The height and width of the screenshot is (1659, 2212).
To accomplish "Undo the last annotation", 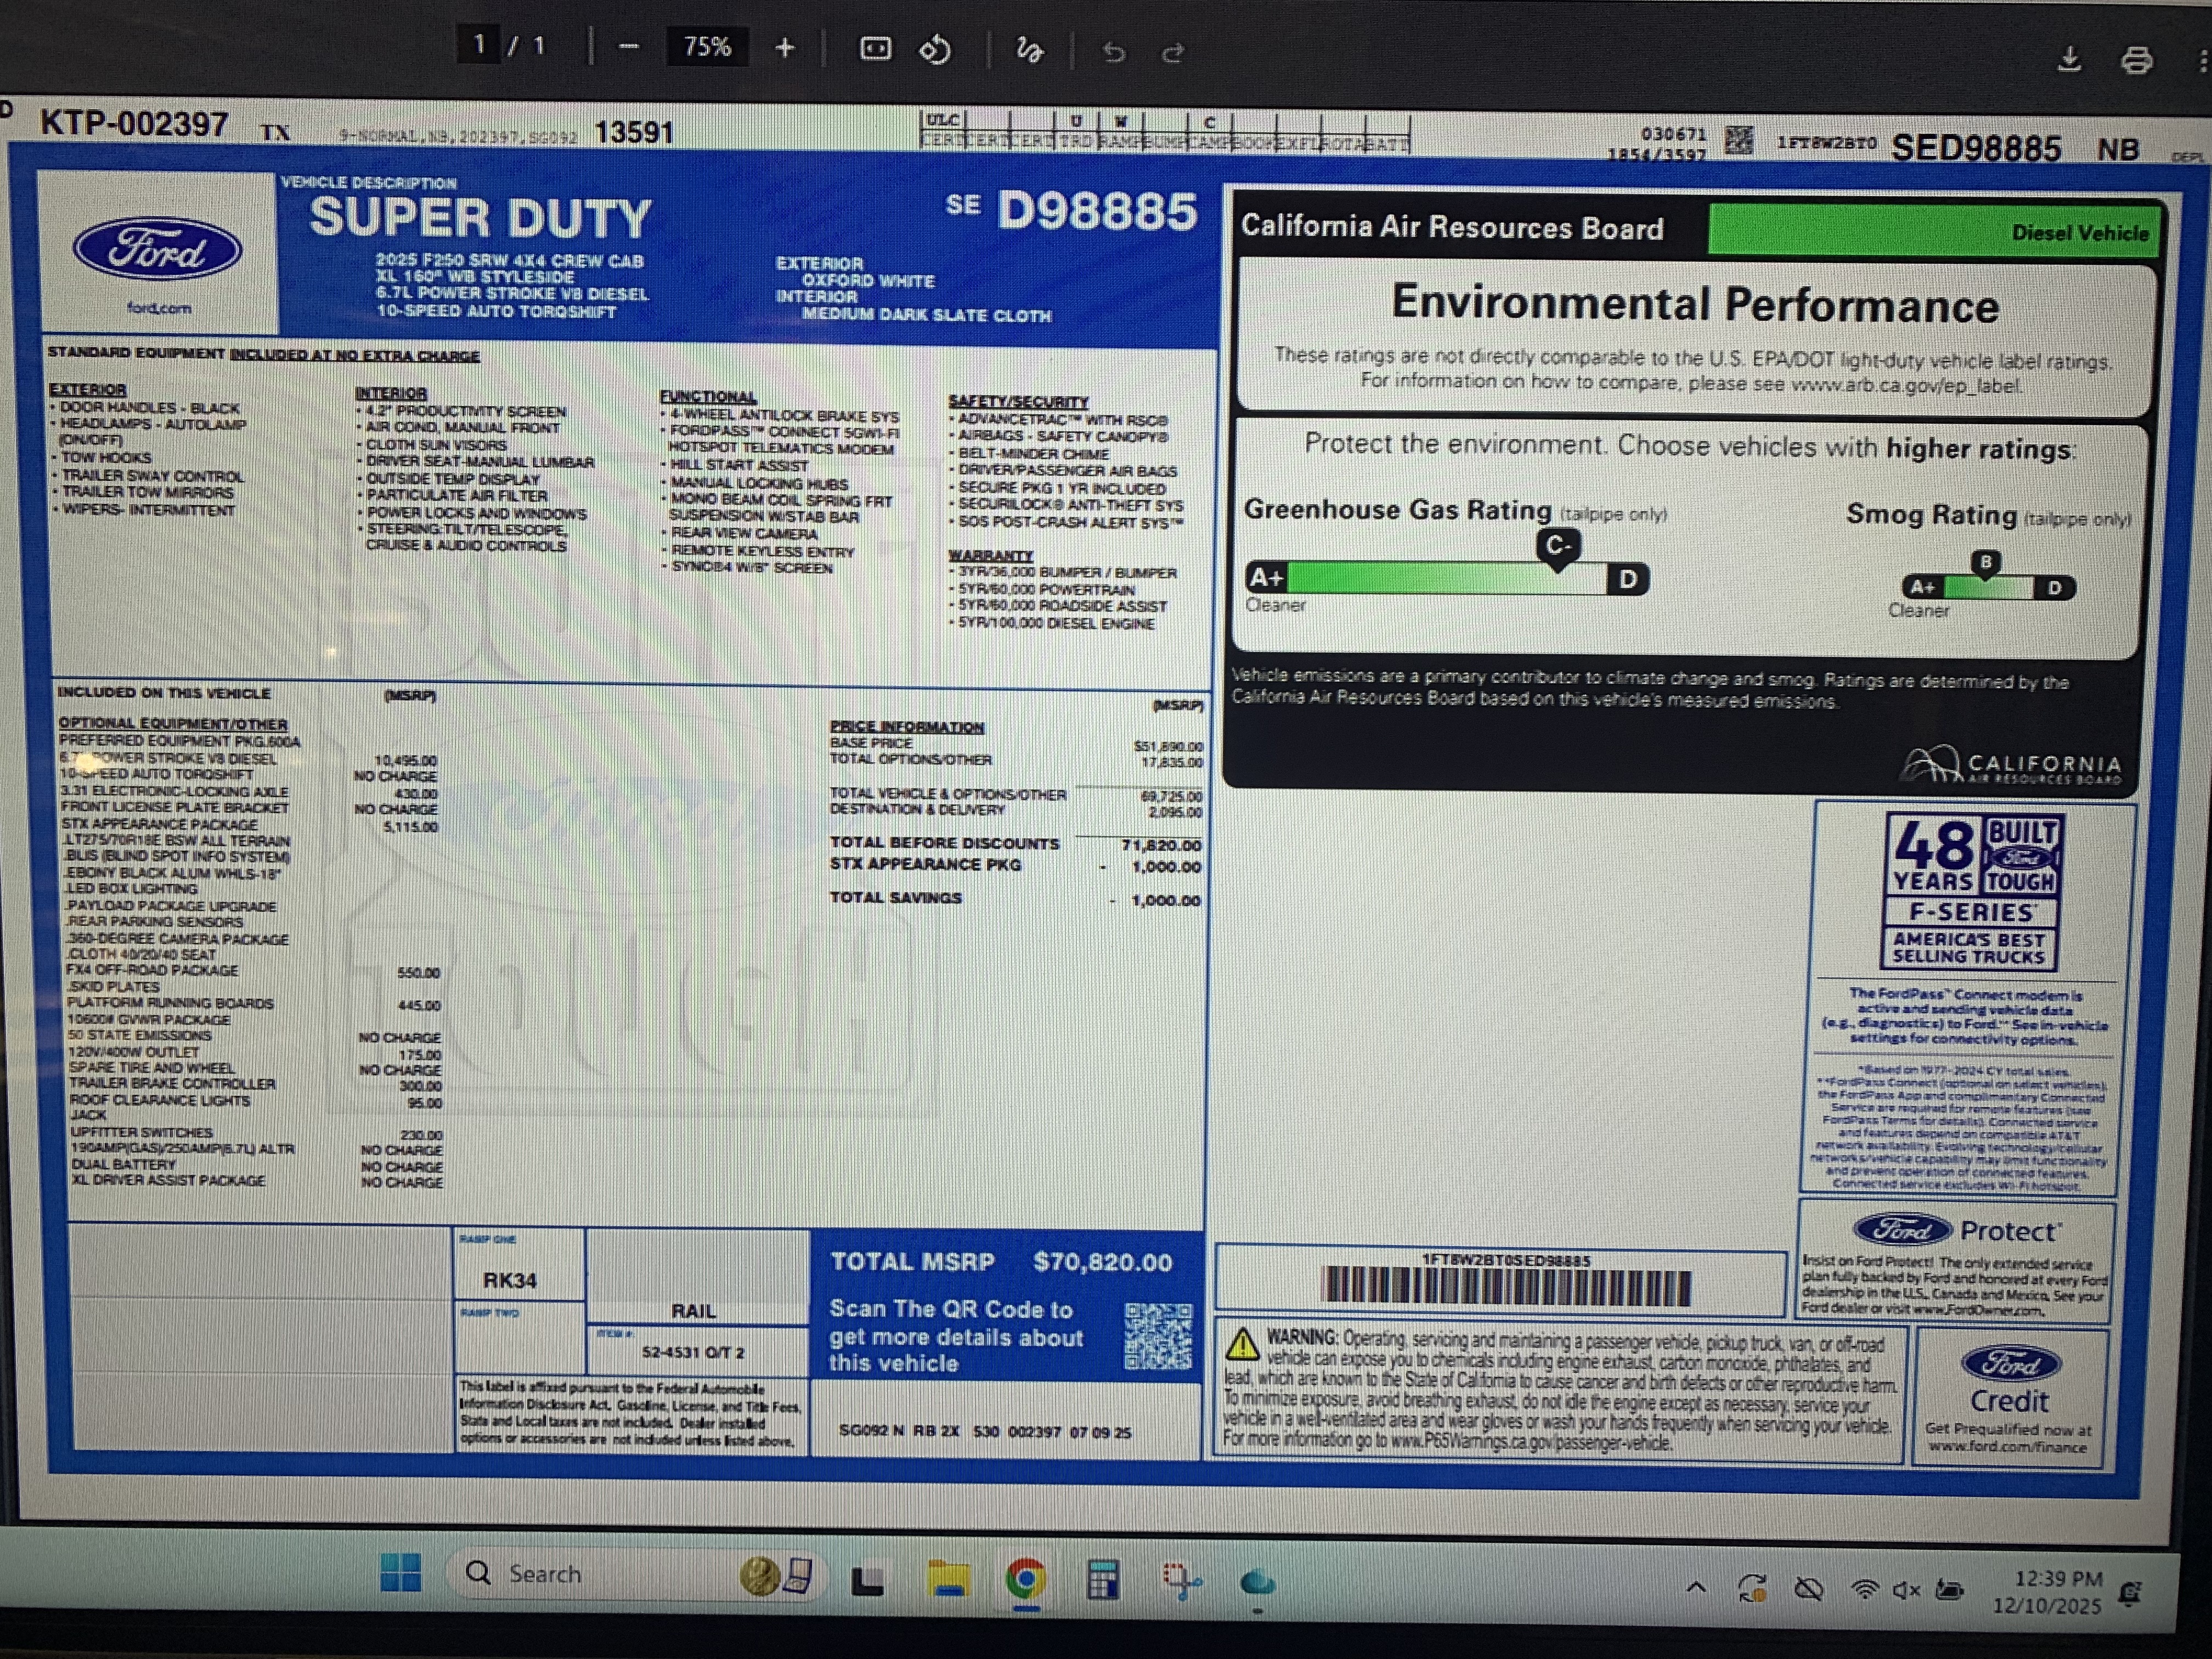I will (1114, 52).
